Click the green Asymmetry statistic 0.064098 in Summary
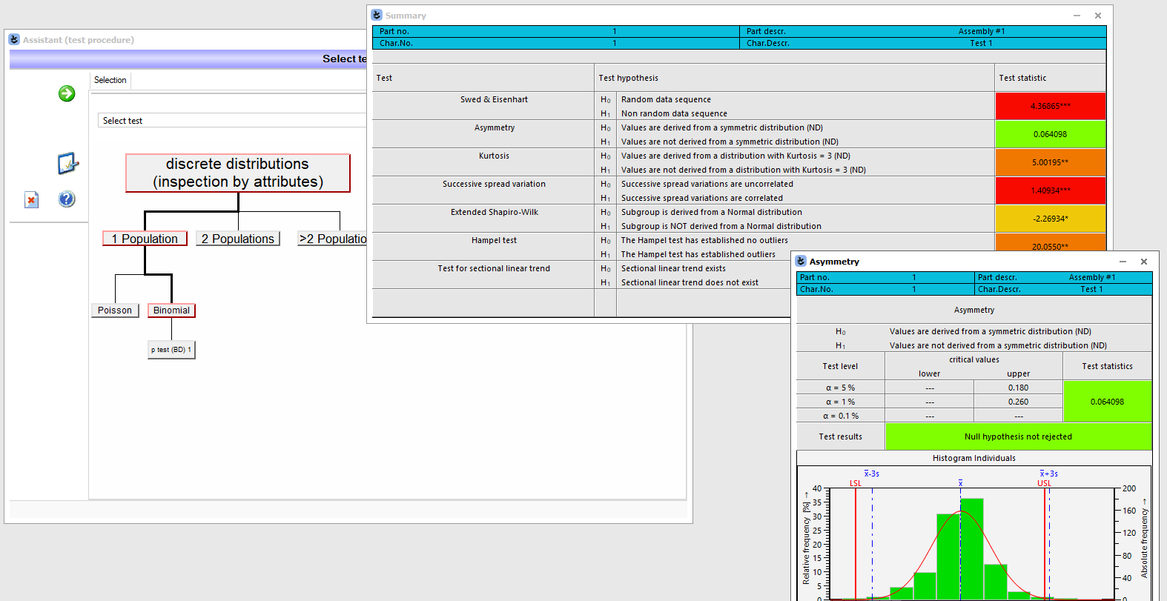 point(1050,134)
